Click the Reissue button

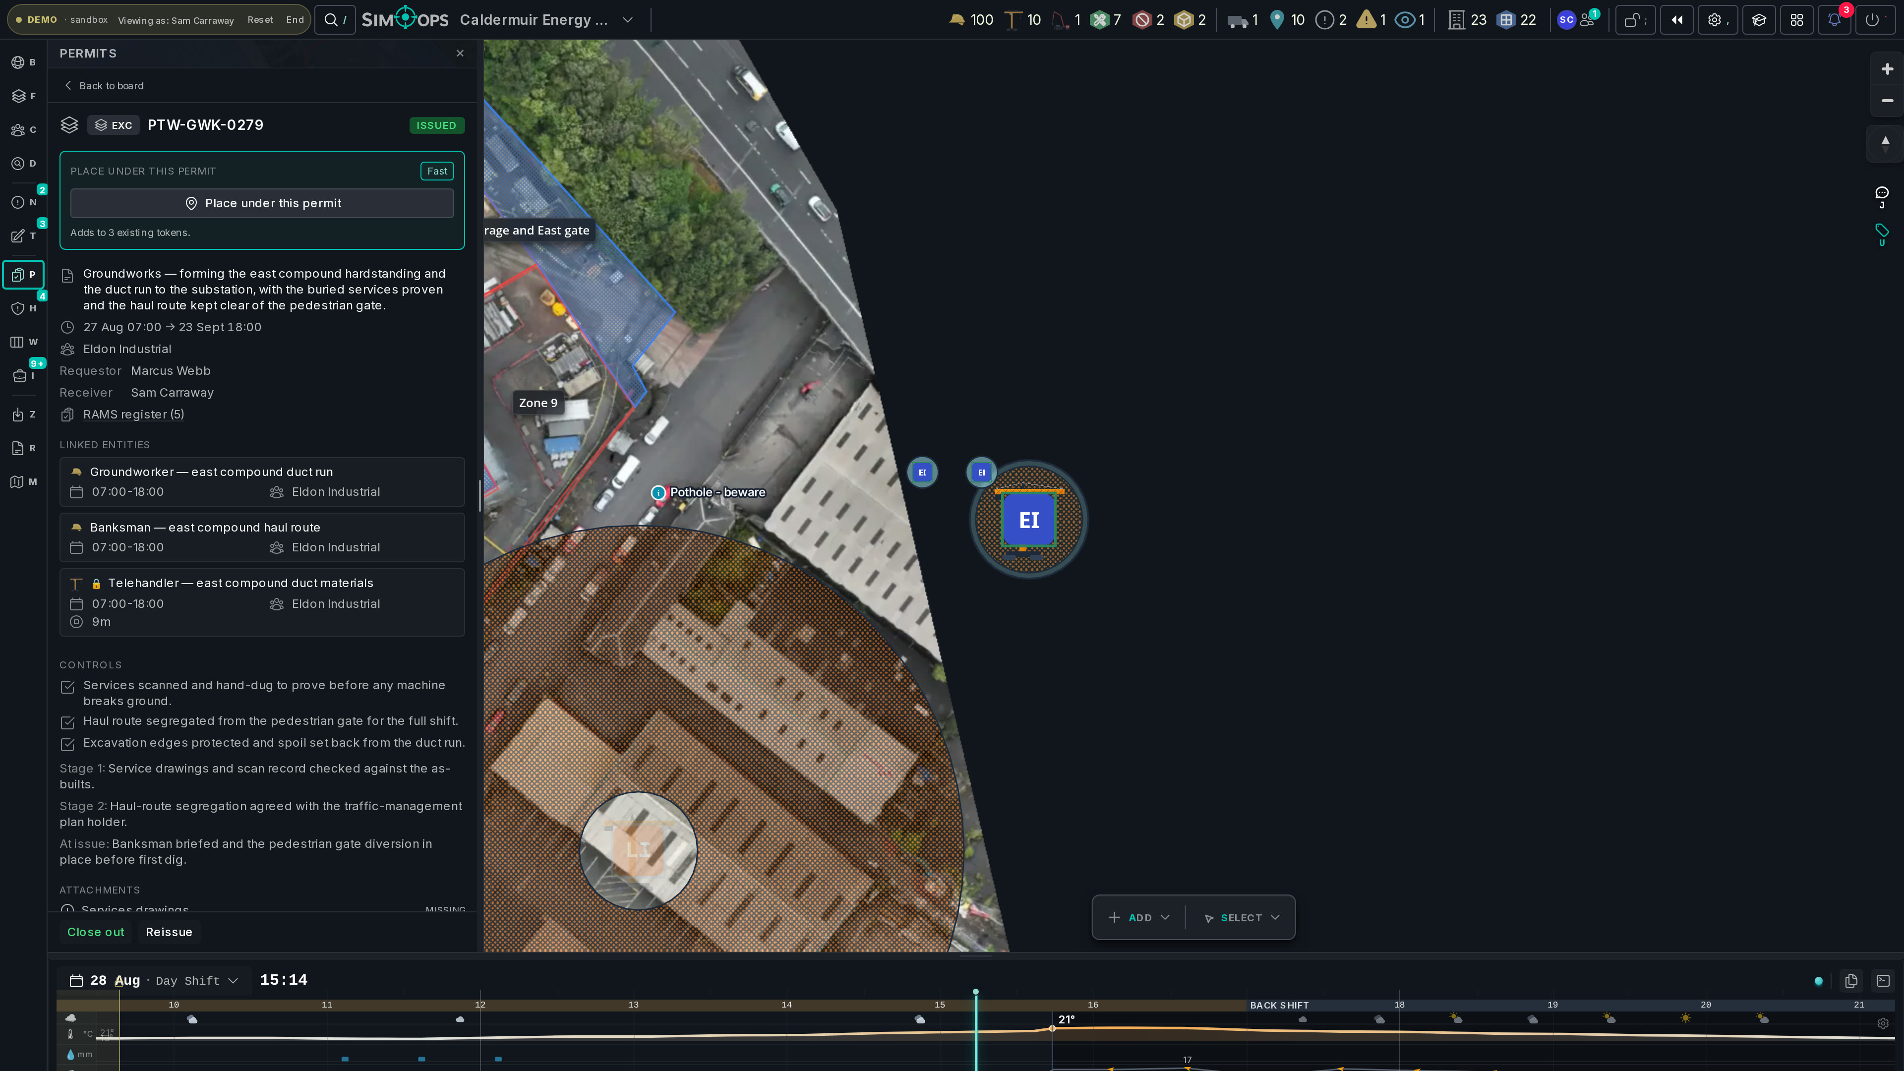click(169, 932)
